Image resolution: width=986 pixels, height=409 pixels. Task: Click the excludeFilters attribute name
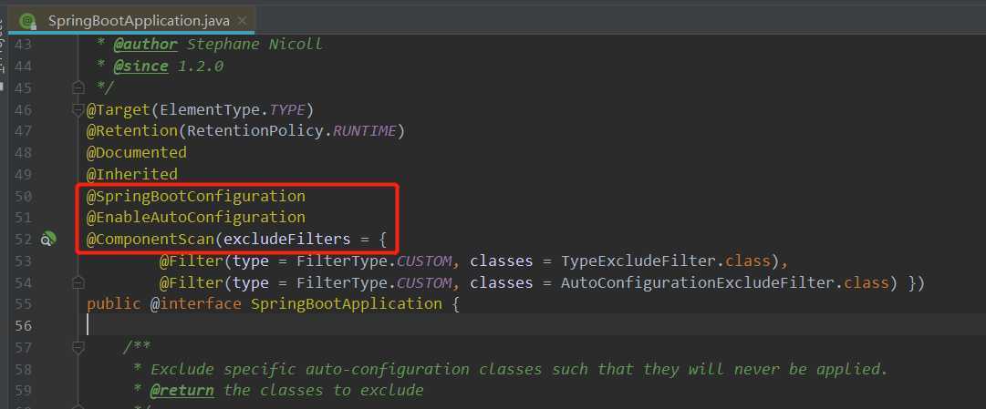[286, 239]
